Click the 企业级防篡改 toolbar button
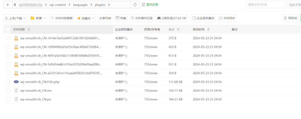This screenshot has width=301, height=119. click(x=203, y=18)
